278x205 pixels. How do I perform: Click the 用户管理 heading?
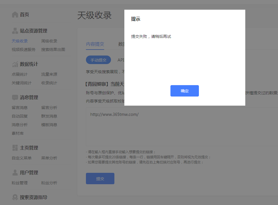click(29, 173)
